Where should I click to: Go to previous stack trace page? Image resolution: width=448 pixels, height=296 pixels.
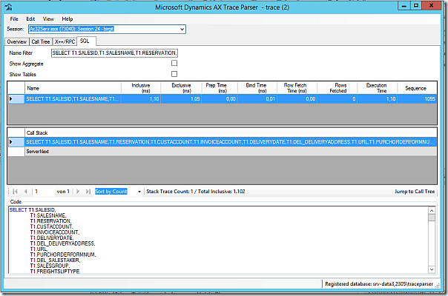tap(25, 192)
